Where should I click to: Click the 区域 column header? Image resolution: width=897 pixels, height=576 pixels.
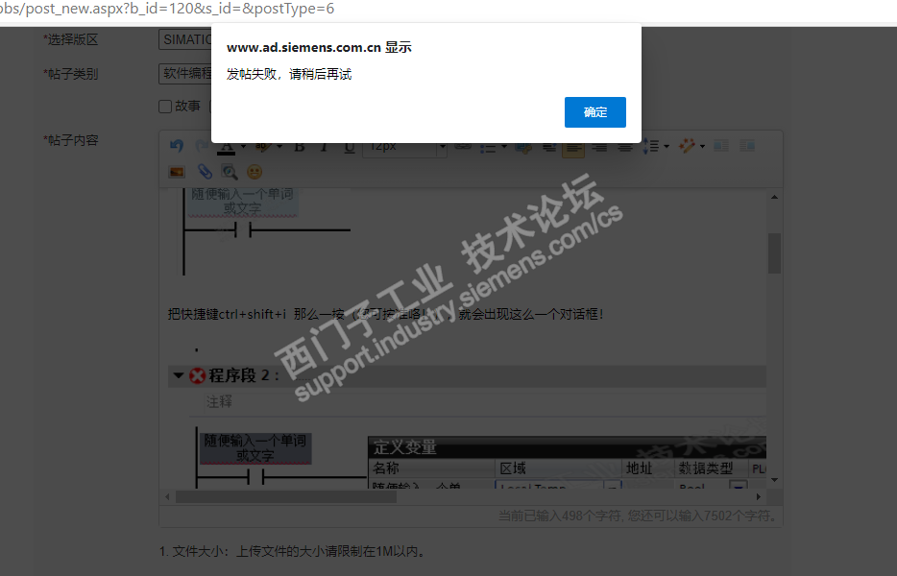(513, 468)
